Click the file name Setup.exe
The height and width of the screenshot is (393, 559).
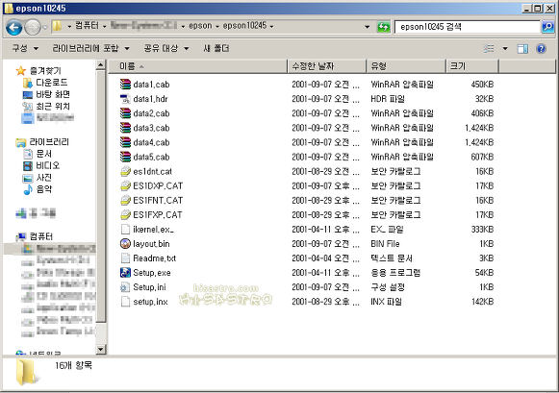(x=152, y=273)
